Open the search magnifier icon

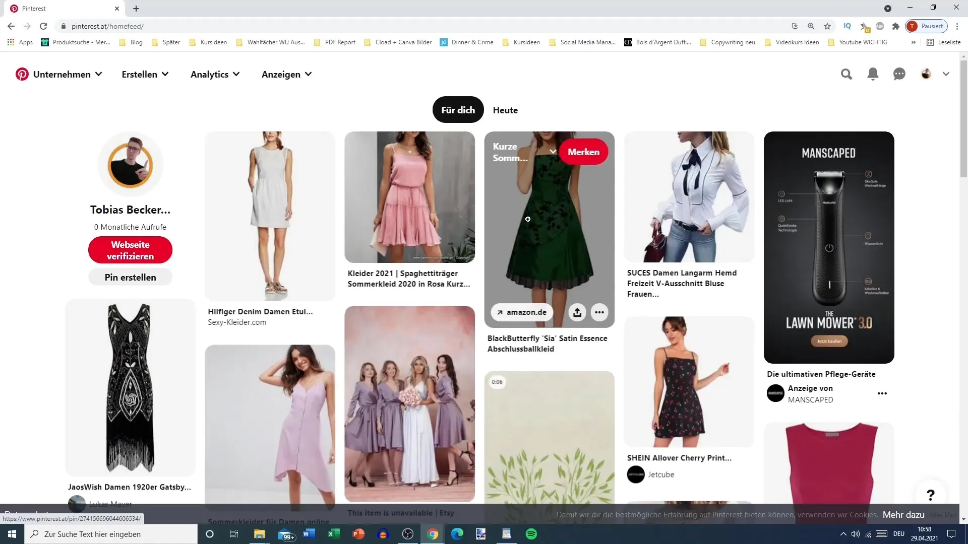pos(846,74)
